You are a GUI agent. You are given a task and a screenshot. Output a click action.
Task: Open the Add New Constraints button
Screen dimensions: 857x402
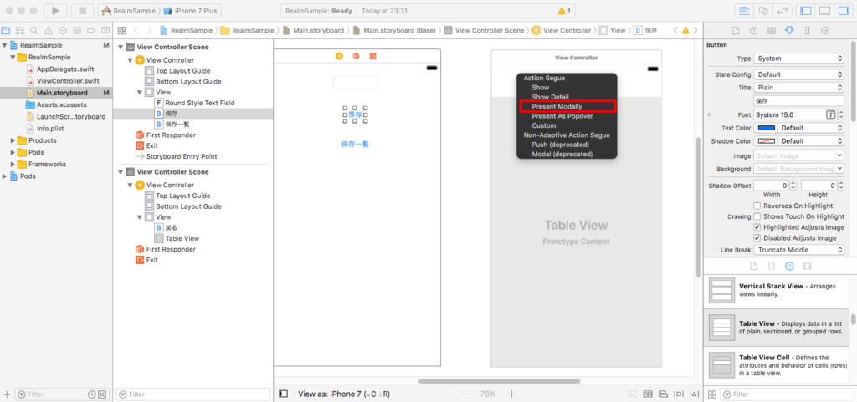coord(678,394)
